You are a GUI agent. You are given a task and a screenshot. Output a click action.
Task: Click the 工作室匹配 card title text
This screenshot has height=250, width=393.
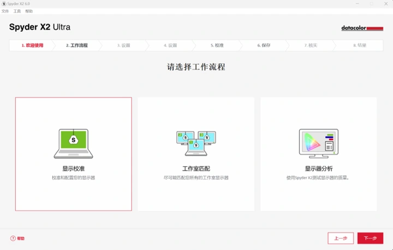point(196,169)
